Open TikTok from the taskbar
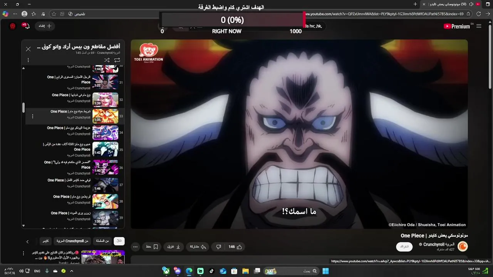 pyautogui.click(x=211, y=271)
